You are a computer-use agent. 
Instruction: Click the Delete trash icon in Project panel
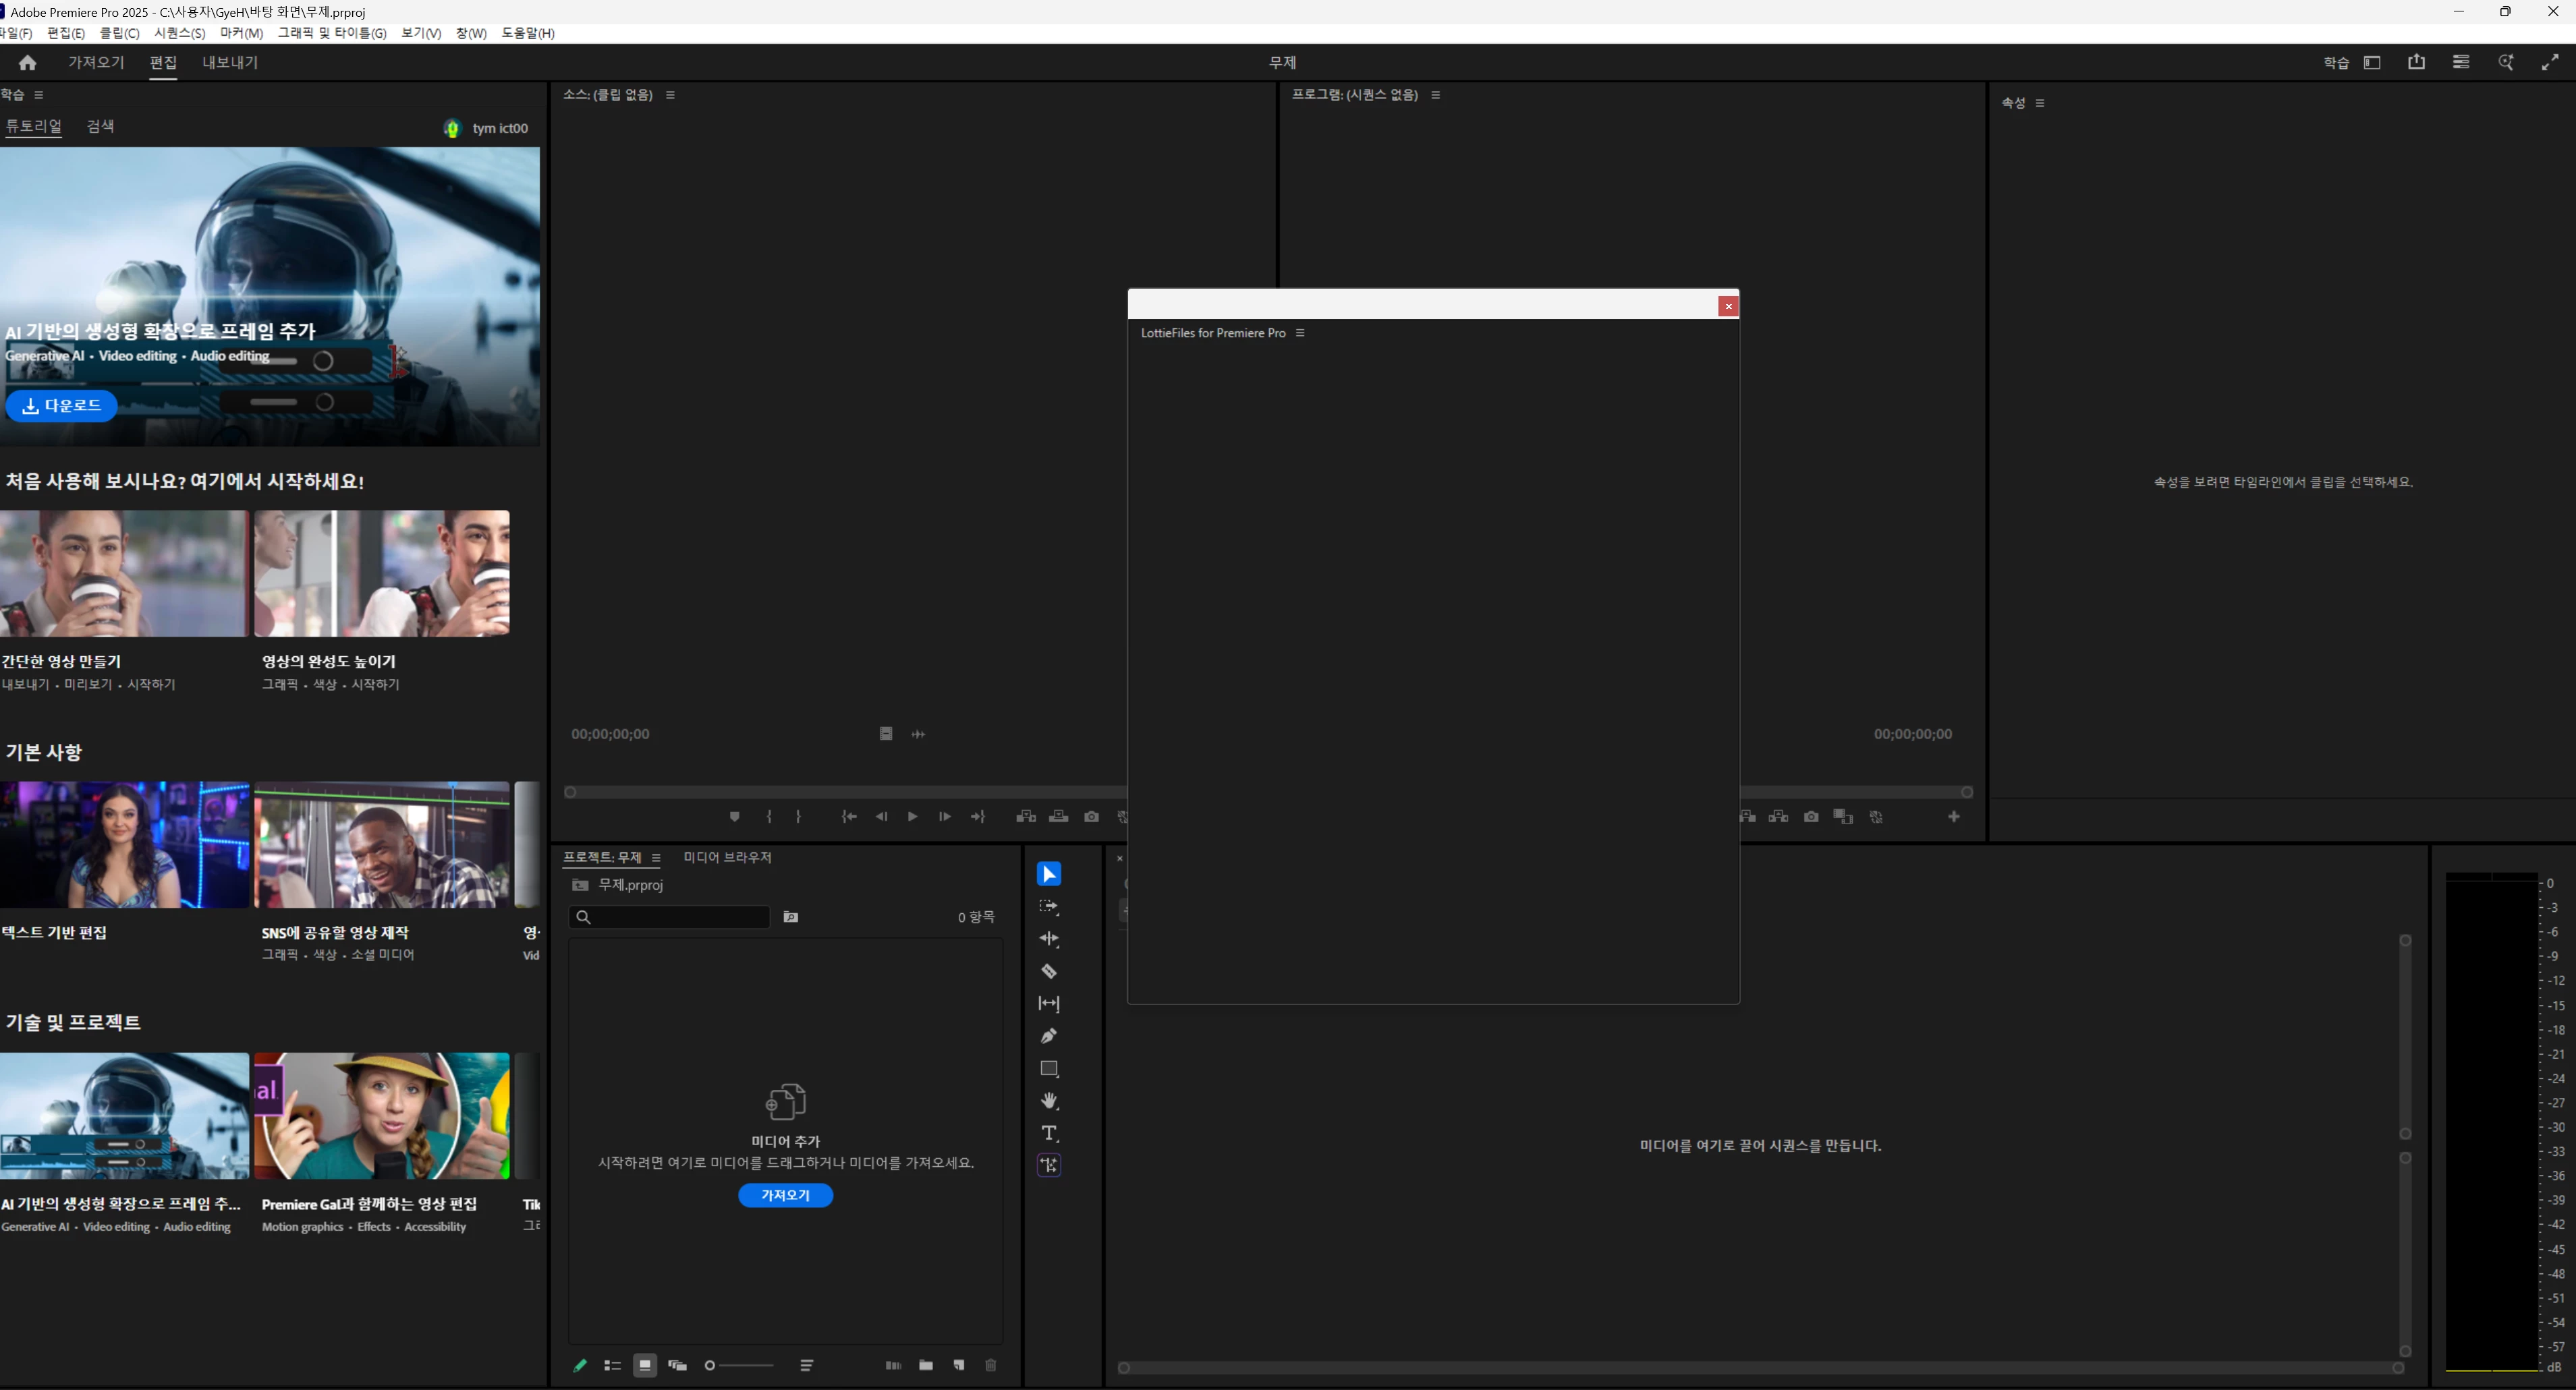click(x=991, y=1365)
